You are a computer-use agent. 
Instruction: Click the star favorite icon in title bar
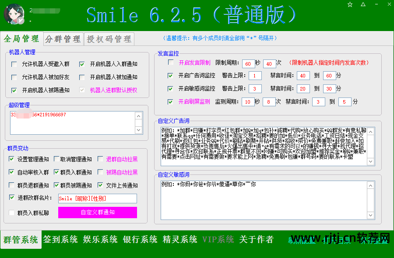coord(350,4)
